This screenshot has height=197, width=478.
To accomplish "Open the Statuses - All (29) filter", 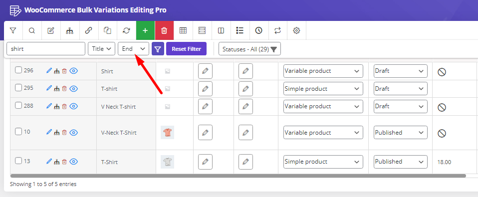I will (x=249, y=49).
